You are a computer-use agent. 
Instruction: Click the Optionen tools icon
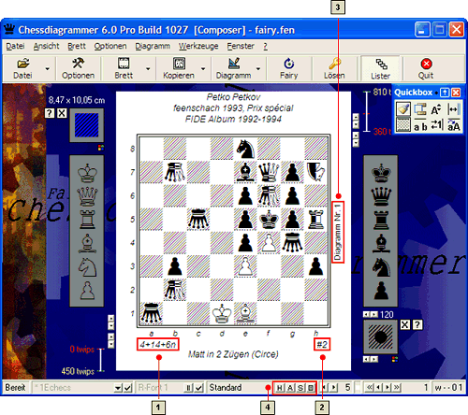78,64
